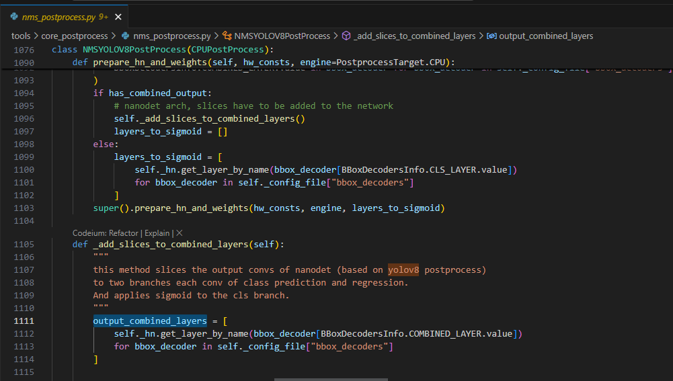Click the Python icon beside nms_postprocess.py breadcrumb

click(124, 36)
